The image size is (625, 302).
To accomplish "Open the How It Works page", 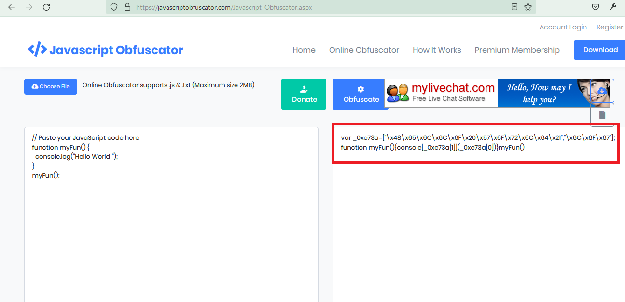I will click(x=437, y=50).
